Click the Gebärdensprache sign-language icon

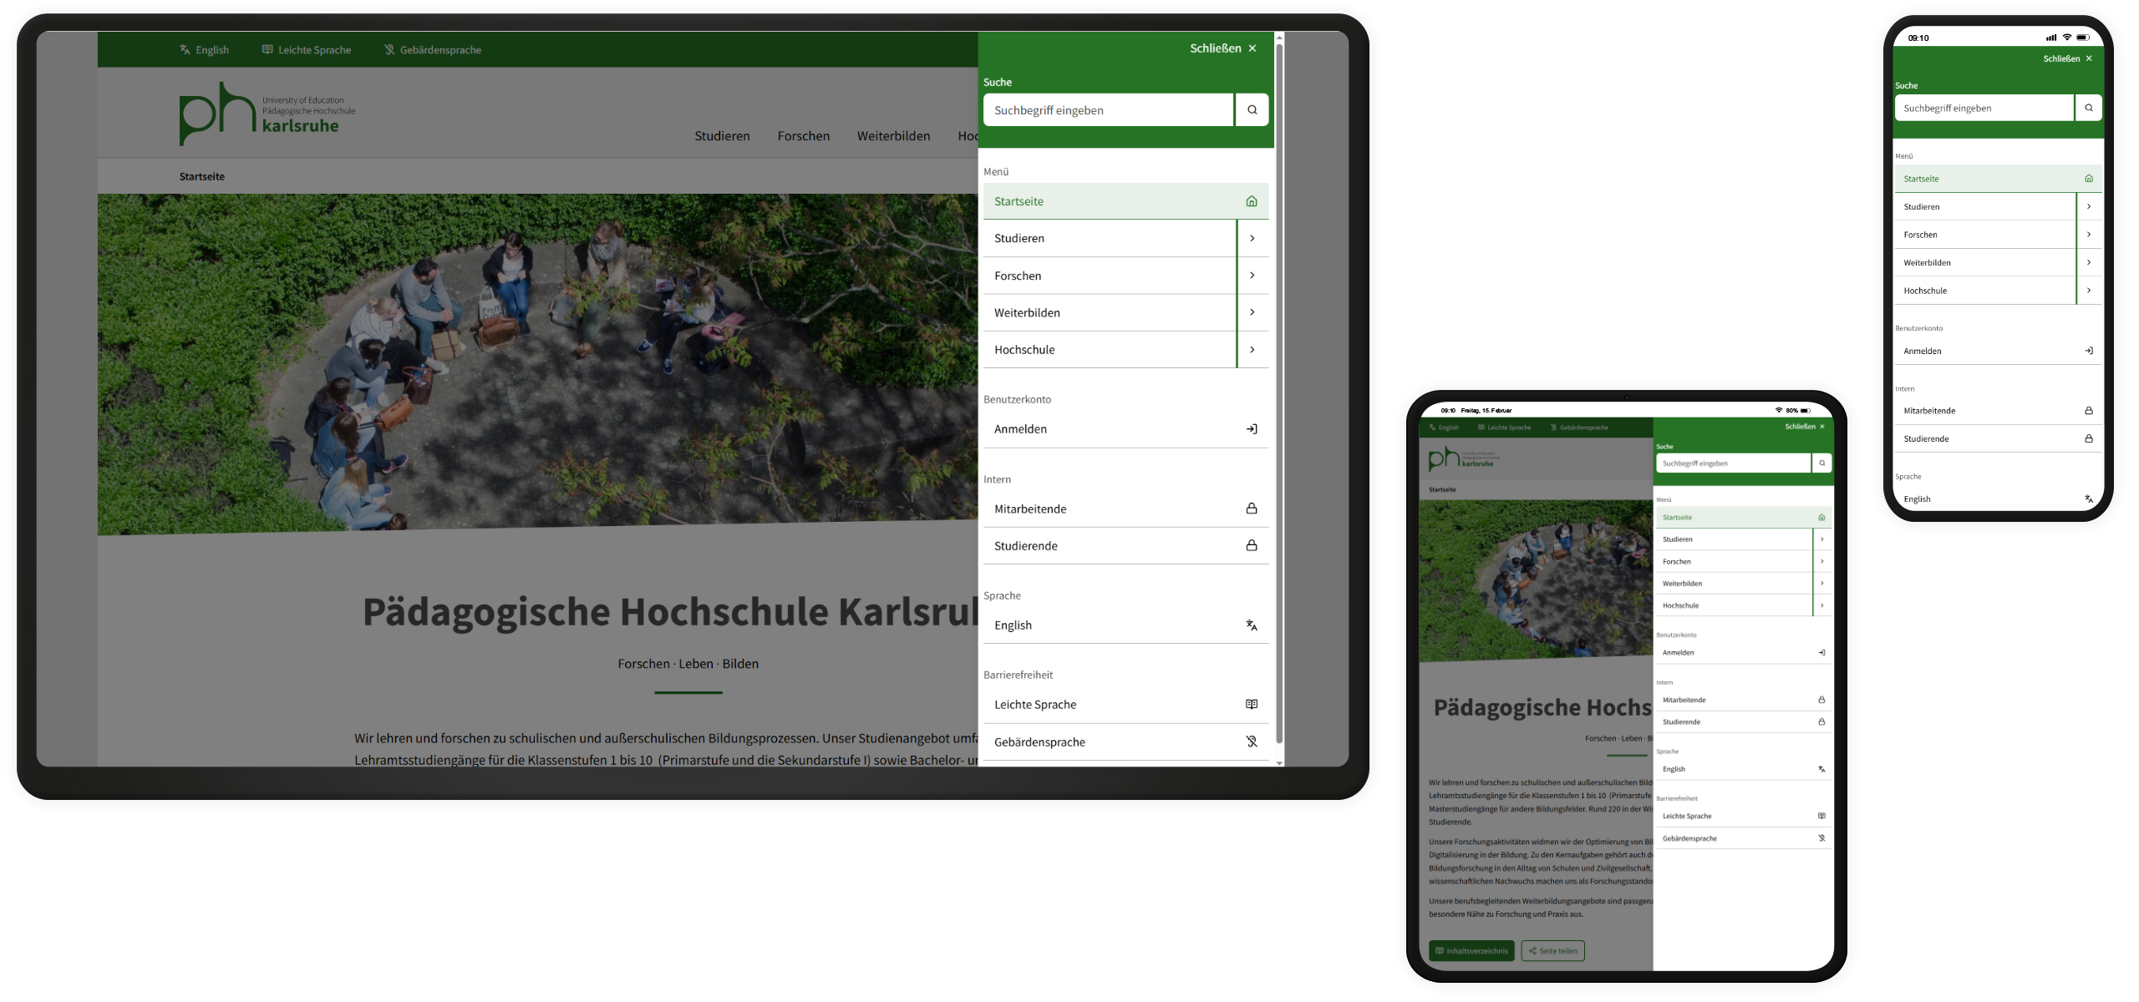[1251, 741]
